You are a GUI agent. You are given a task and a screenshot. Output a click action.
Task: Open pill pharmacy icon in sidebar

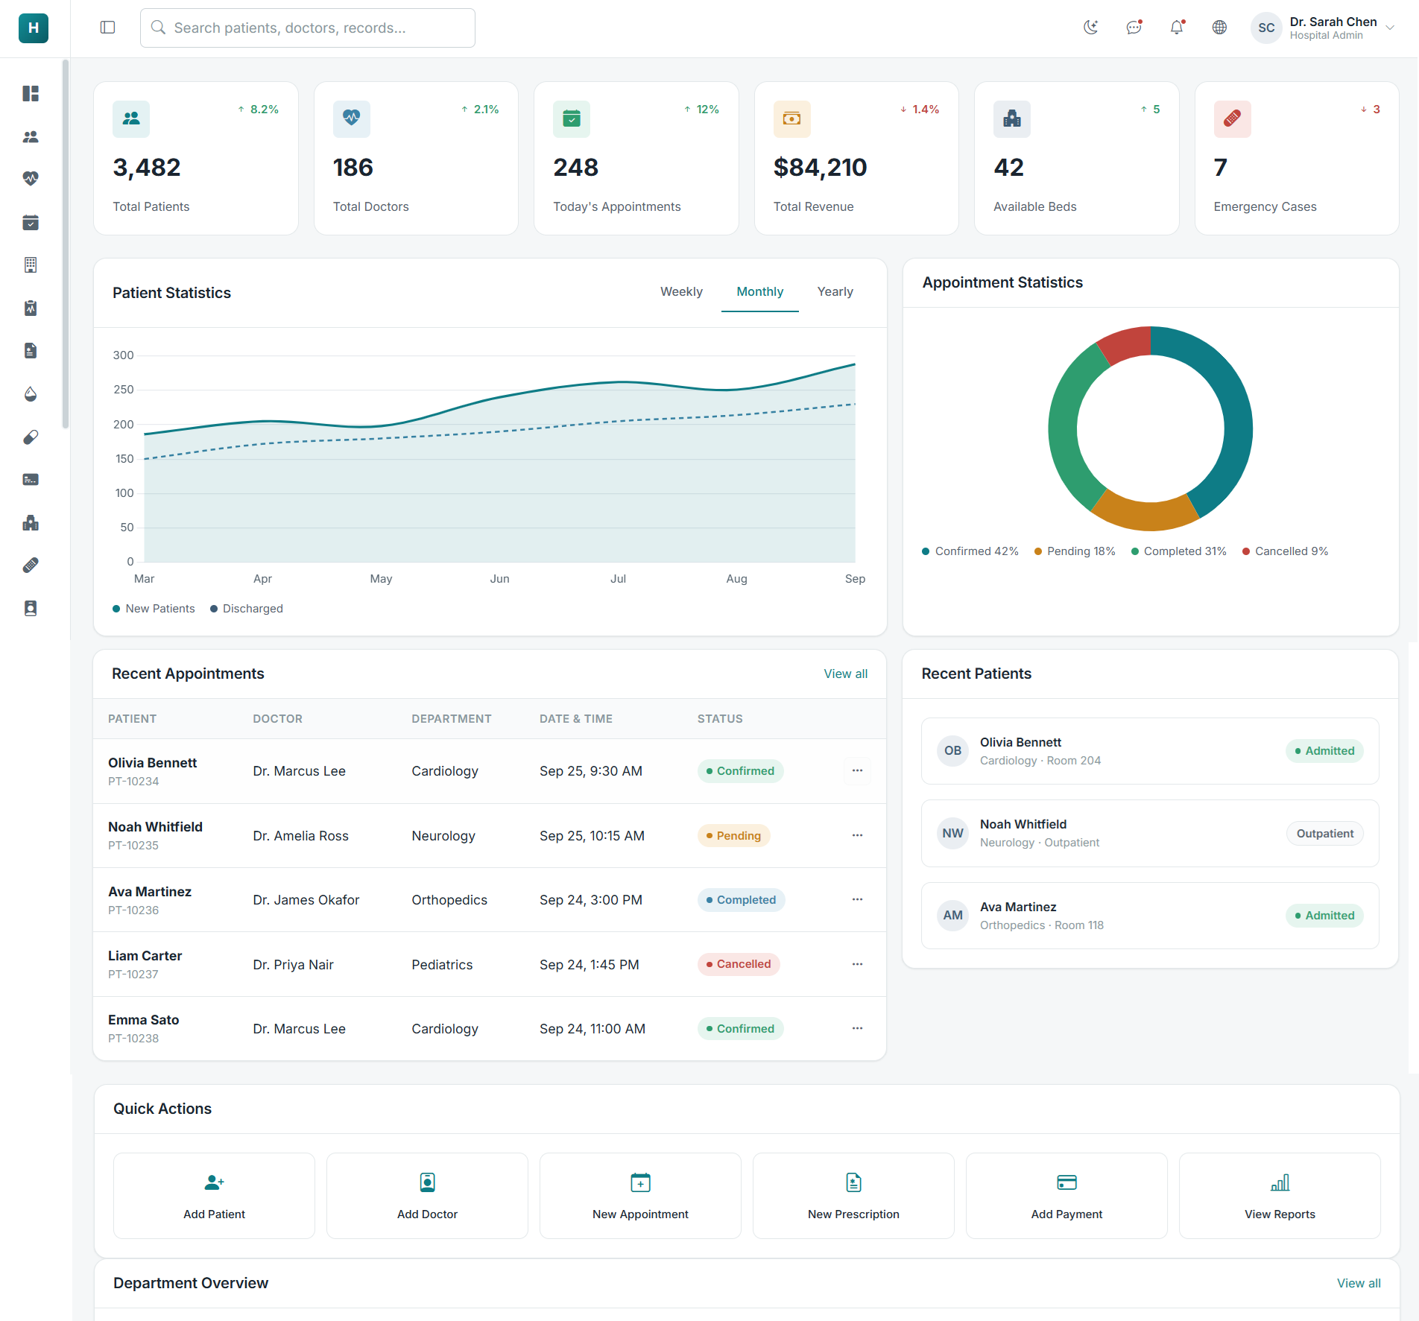(x=31, y=437)
